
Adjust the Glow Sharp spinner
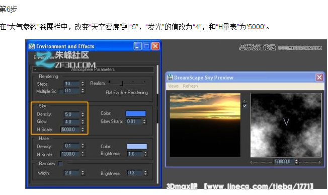coord(144,121)
